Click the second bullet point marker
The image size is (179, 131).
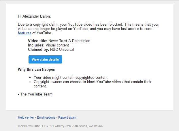(31, 82)
